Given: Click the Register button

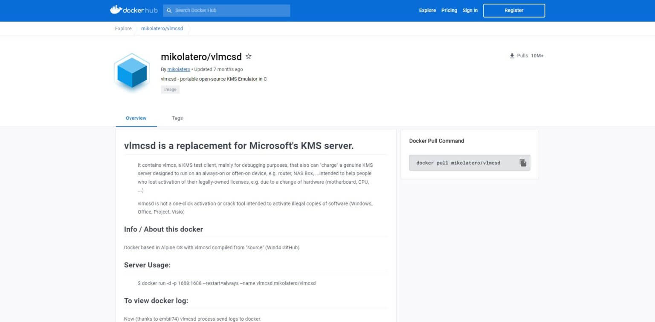Looking at the screenshot, I should point(513,10).
